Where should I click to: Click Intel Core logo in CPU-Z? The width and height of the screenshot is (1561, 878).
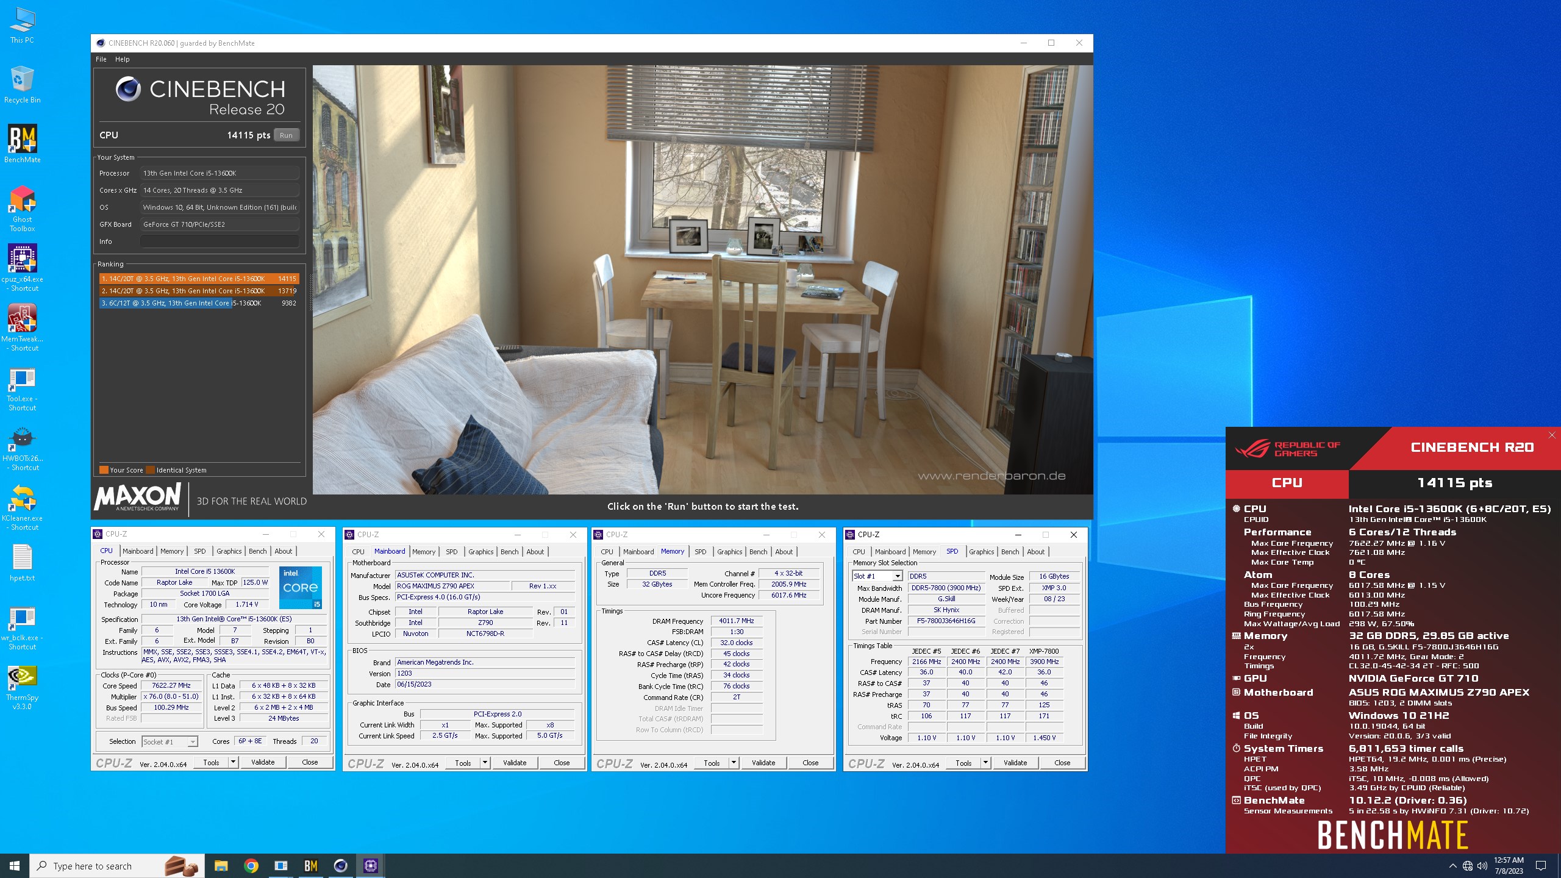[x=301, y=588]
